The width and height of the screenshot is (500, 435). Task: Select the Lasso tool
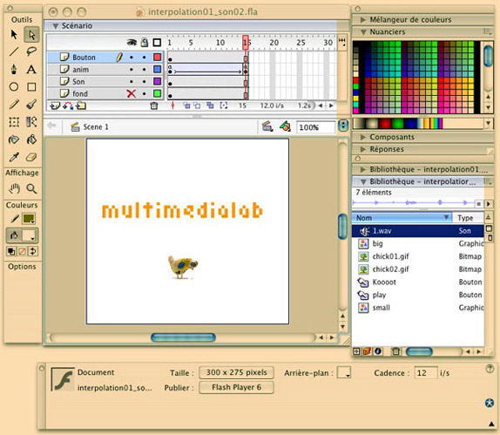pyautogui.click(x=31, y=51)
